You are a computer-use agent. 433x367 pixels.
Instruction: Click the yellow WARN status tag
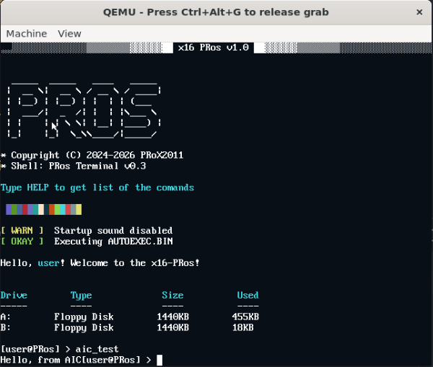(x=22, y=231)
